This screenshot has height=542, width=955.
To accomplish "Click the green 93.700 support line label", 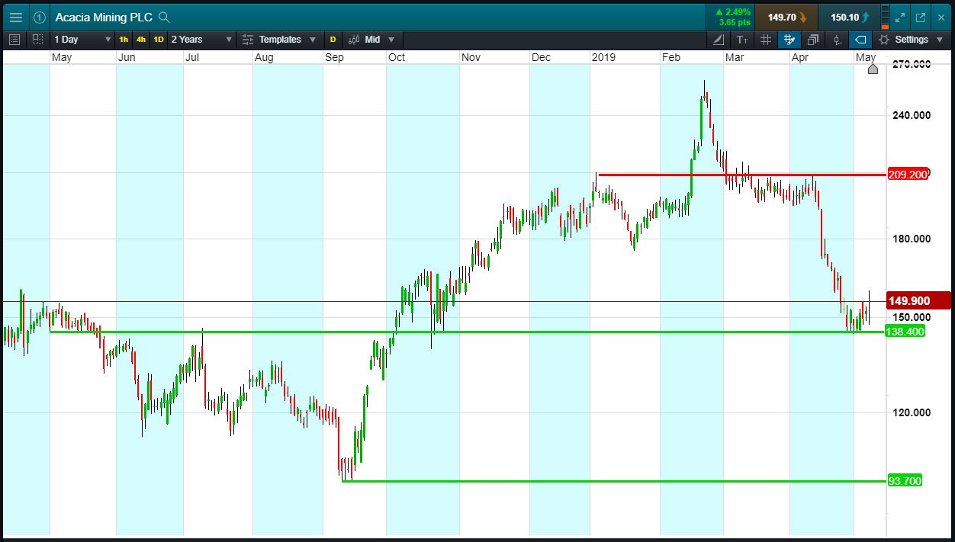I will [905, 481].
